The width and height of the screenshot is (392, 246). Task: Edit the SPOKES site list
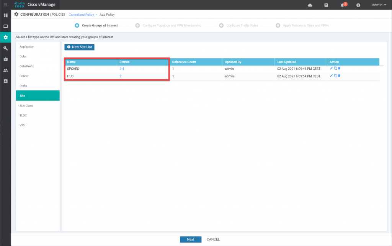[x=331, y=68]
